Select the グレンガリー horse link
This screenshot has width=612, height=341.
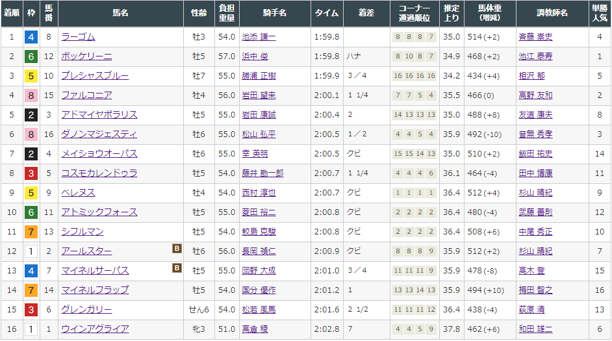[86, 310]
